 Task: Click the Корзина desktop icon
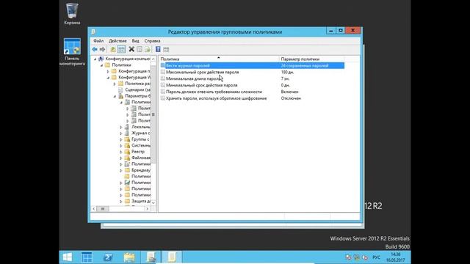coord(72,14)
